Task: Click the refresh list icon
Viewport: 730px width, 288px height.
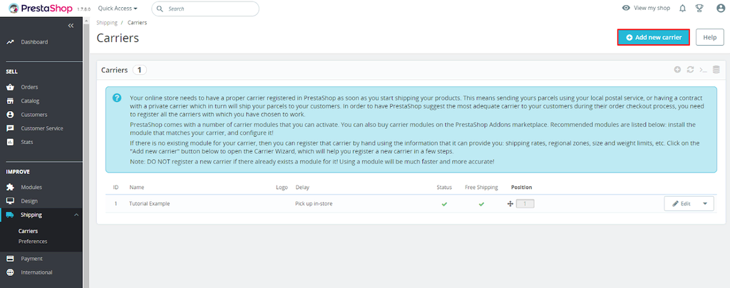Action: pyautogui.click(x=690, y=70)
